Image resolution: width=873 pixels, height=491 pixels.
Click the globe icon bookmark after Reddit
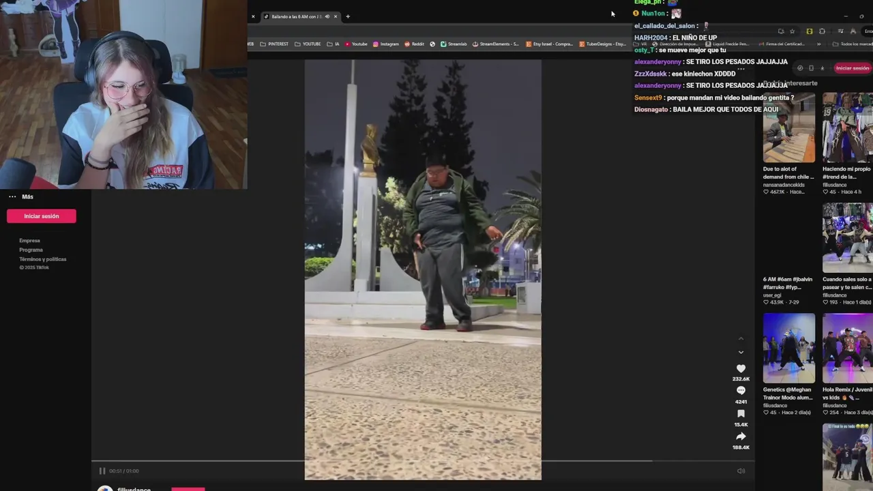(x=432, y=44)
